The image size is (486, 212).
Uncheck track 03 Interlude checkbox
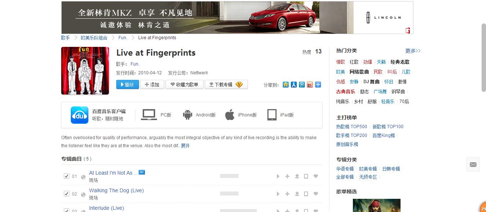click(66, 210)
